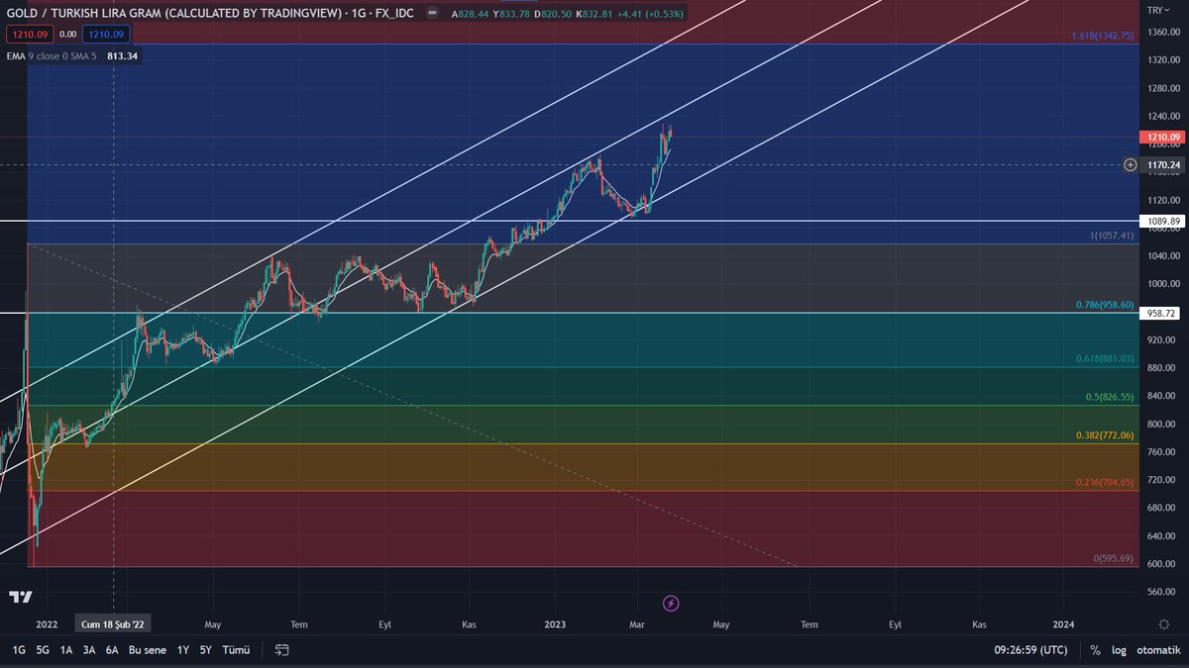This screenshot has width=1189, height=668.
Task: Click the 1.618(1342.75) Fibonacci label
Action: (1104, 37)
